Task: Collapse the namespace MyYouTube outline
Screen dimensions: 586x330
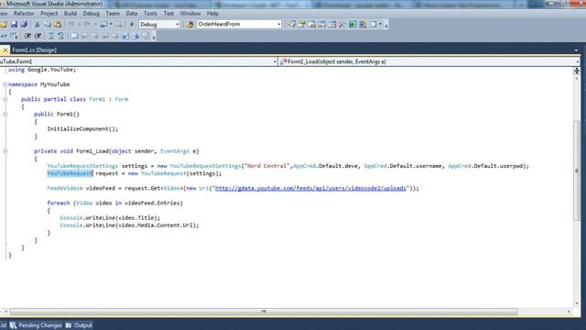Action: click(5, 84)
